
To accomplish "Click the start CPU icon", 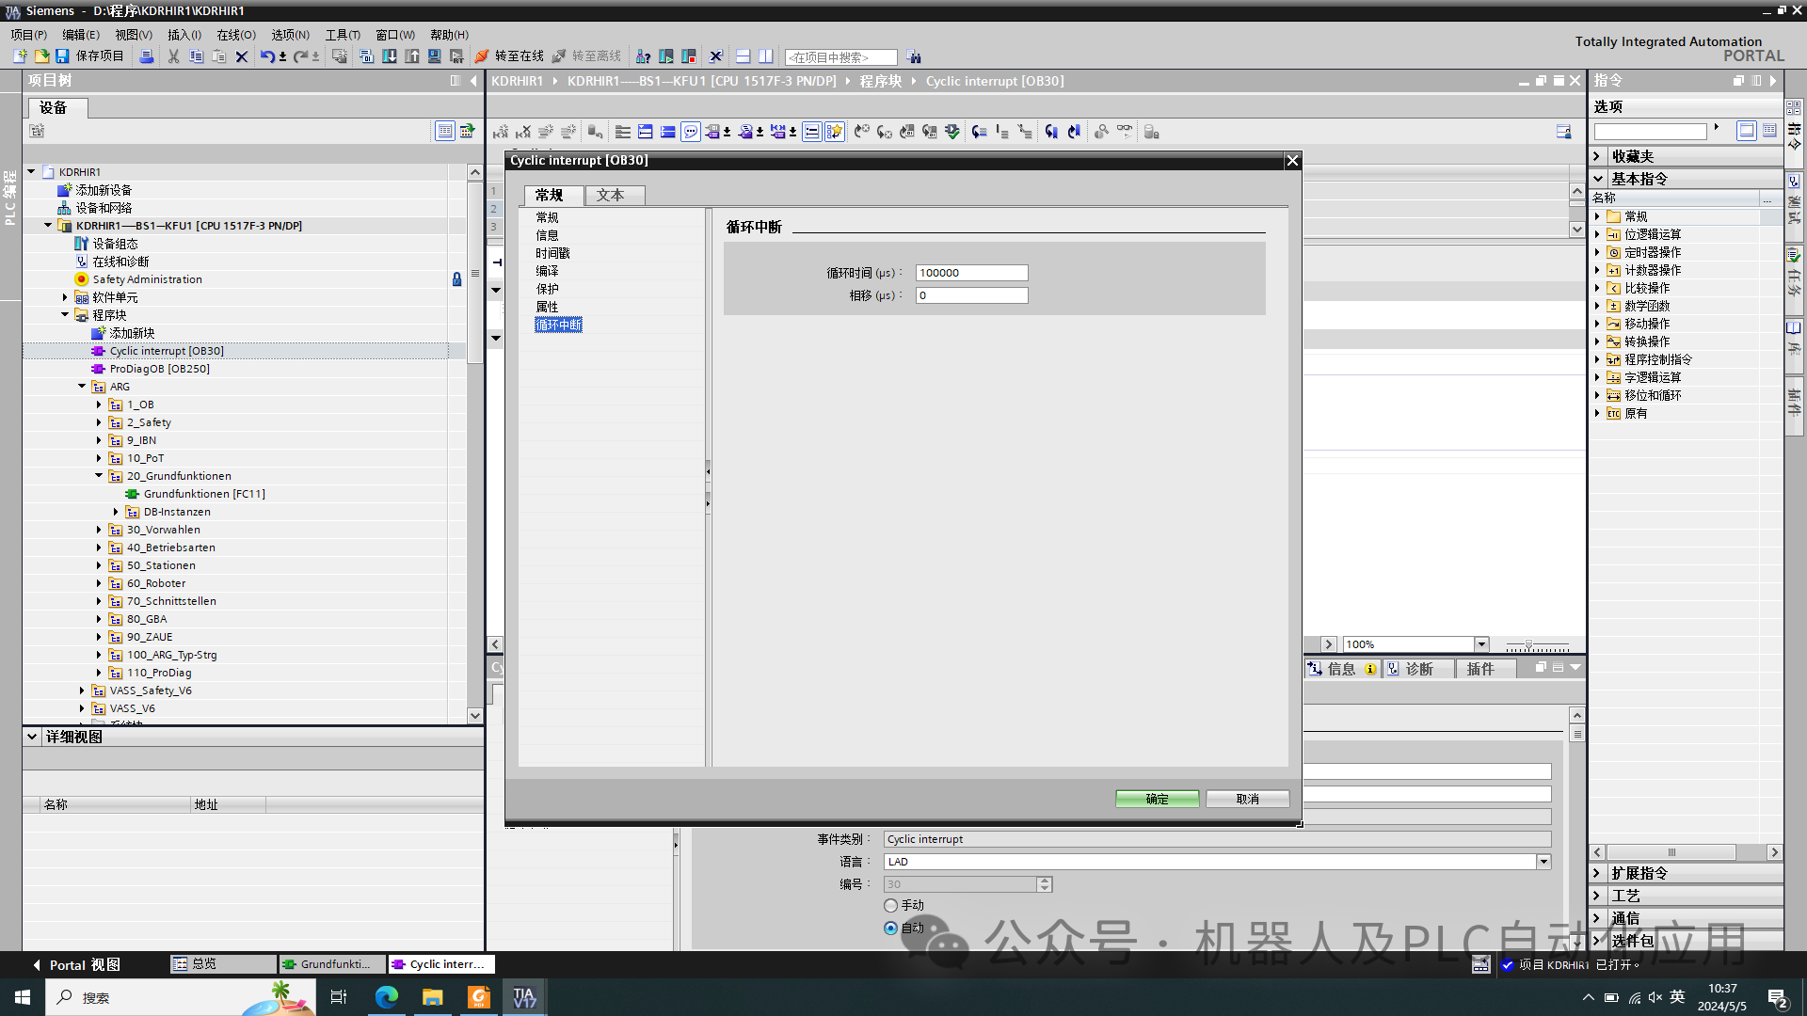I will (x=666, y=56).
